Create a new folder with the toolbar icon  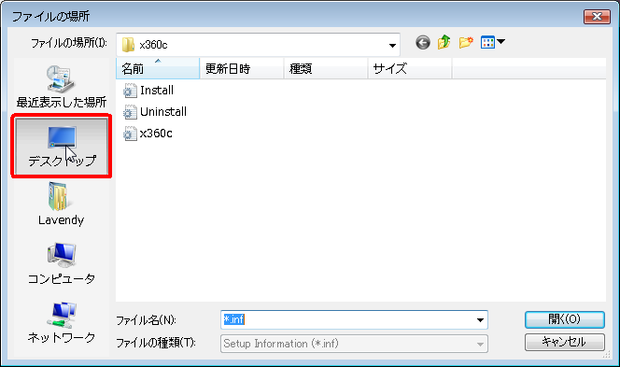click(x=466, y=42)
